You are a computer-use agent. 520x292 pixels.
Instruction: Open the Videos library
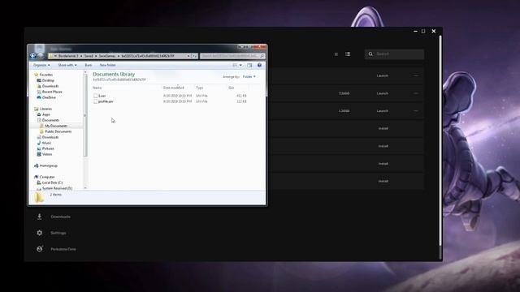tap(47, 154)
